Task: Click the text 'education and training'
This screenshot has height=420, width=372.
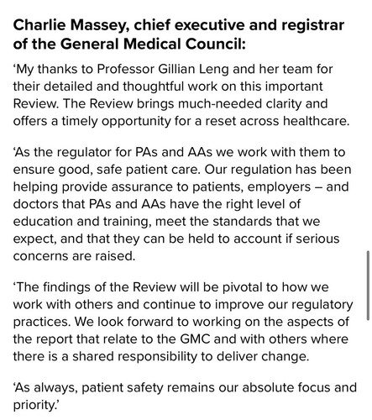Action: pyautogui.click(x=80, y=222)
